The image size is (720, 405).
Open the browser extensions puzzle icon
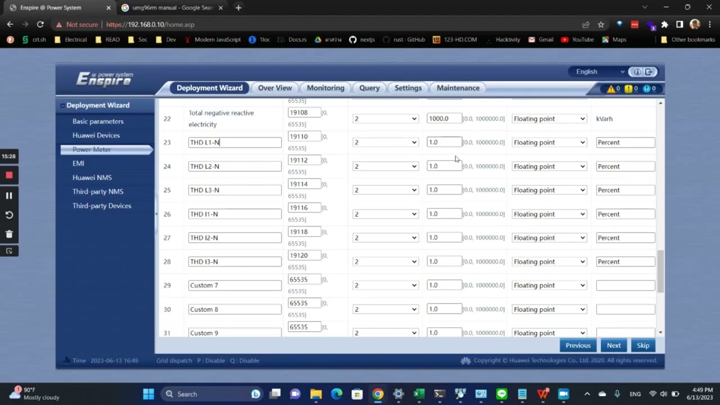(665, 25)
